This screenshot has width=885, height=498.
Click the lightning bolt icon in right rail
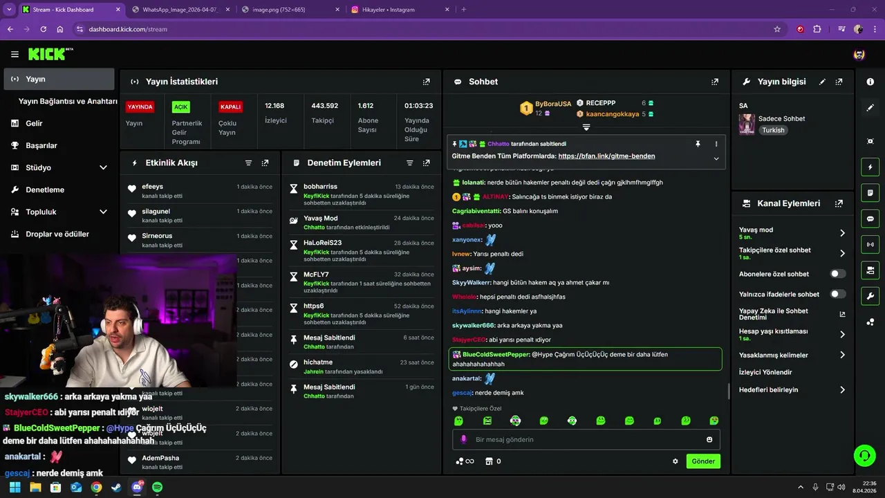pos(870,167)
